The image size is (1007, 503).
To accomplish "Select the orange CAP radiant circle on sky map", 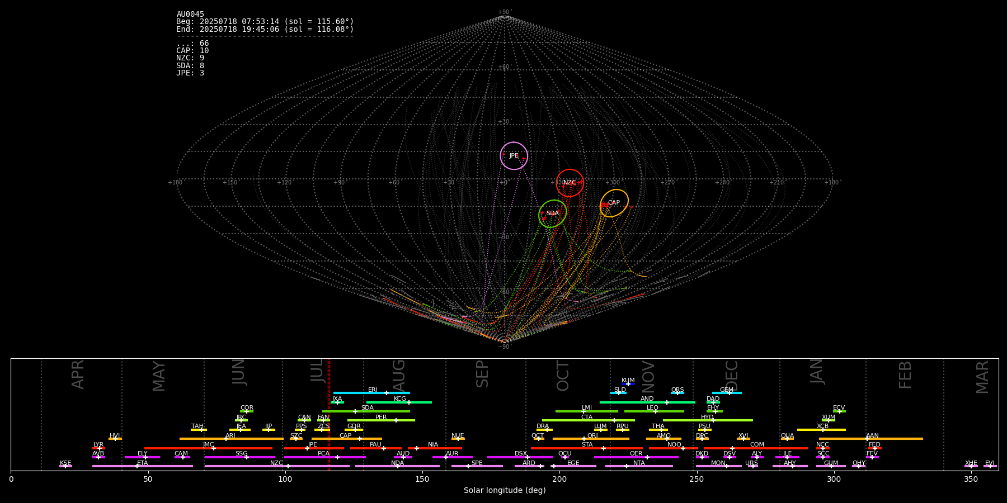I will coord(614,203).
